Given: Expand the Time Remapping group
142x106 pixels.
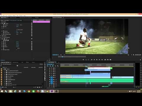Looking at the screenshot, I should coord(1,37).
